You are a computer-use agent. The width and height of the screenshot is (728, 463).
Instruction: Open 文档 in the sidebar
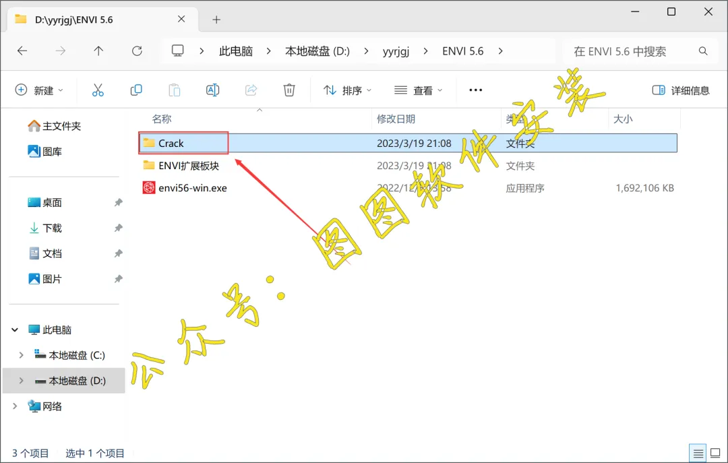pyautogui.click(x=45, y=253)
